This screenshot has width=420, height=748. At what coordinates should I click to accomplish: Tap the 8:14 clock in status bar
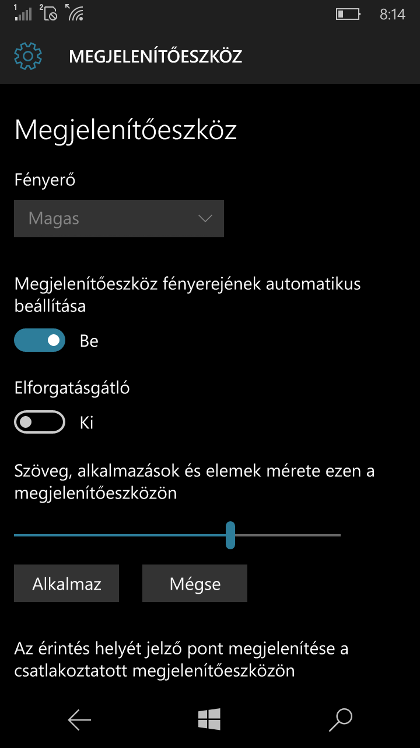393,15
